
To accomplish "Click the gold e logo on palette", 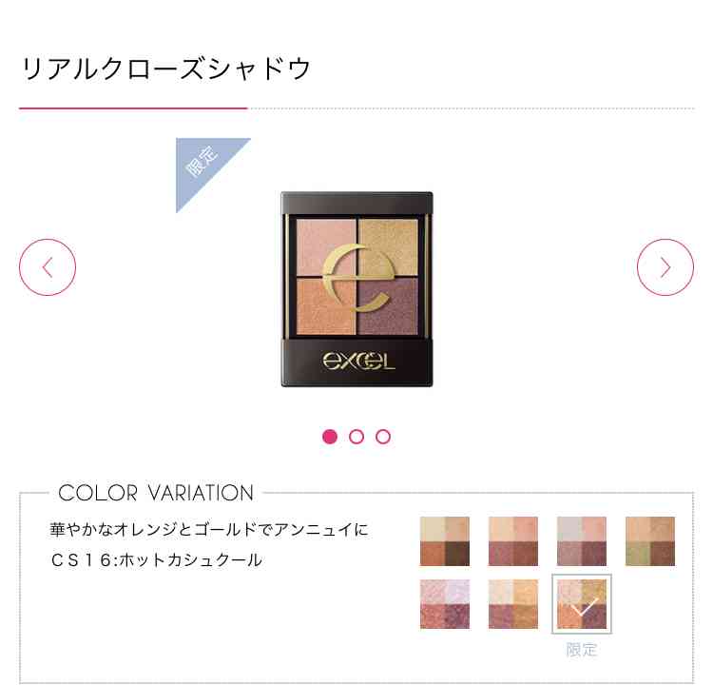I will [x=356, y=278].
